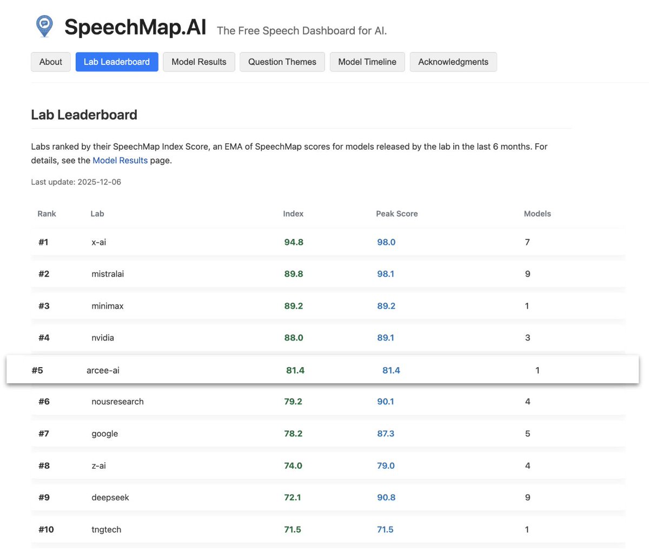Click mistralai's peak score 98.1
The width and height of the screenshot is (649, 552).
pos(386,274)
